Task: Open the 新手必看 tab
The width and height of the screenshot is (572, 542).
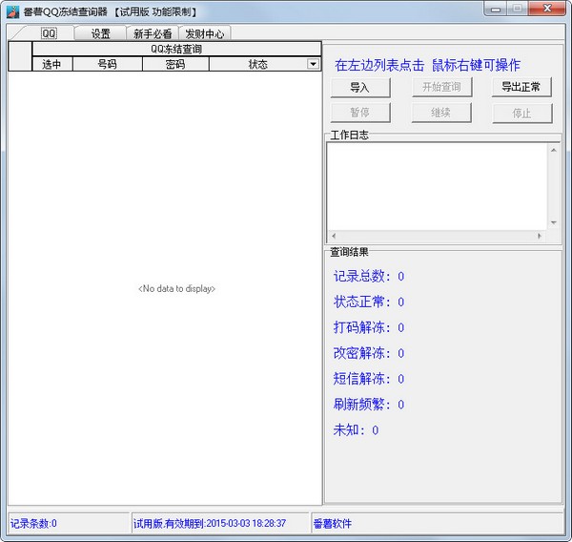Action: pyautogui.click(x=153, y=33)
